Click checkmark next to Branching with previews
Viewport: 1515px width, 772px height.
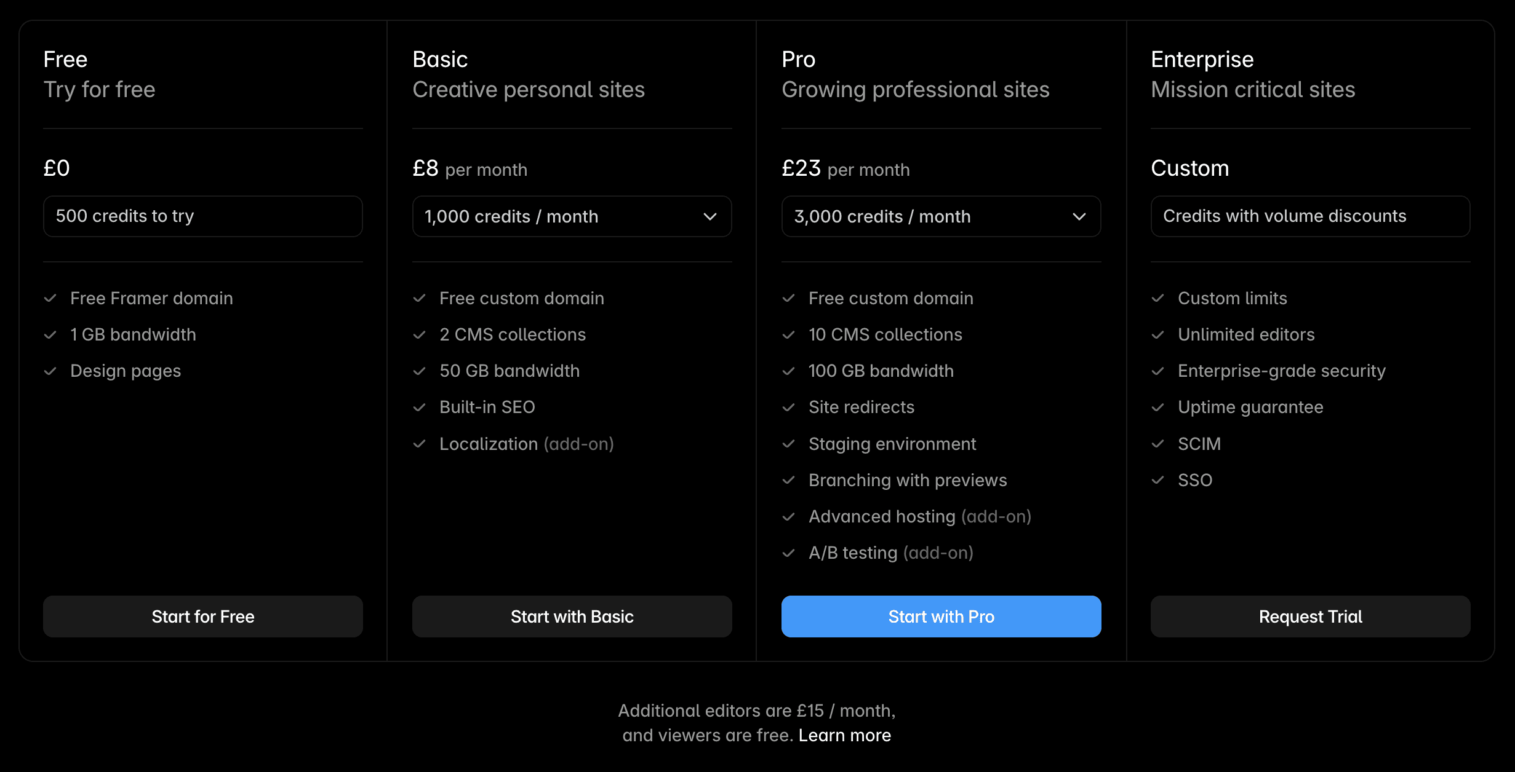[789, 480]
